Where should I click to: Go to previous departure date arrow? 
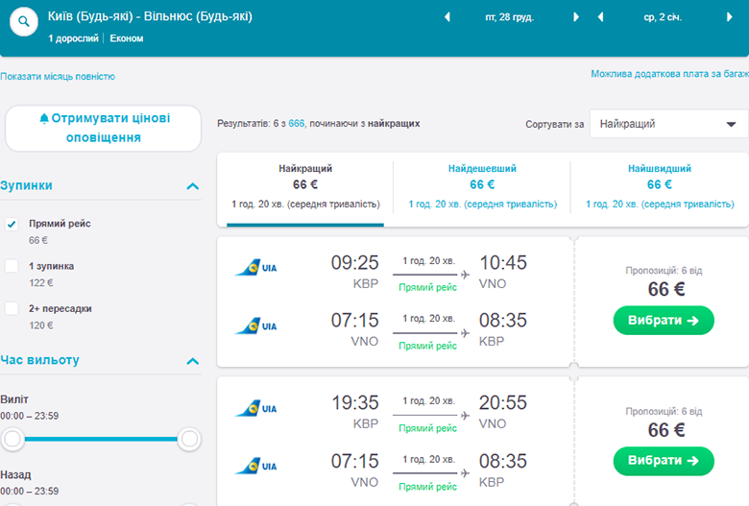pos(447,17)
